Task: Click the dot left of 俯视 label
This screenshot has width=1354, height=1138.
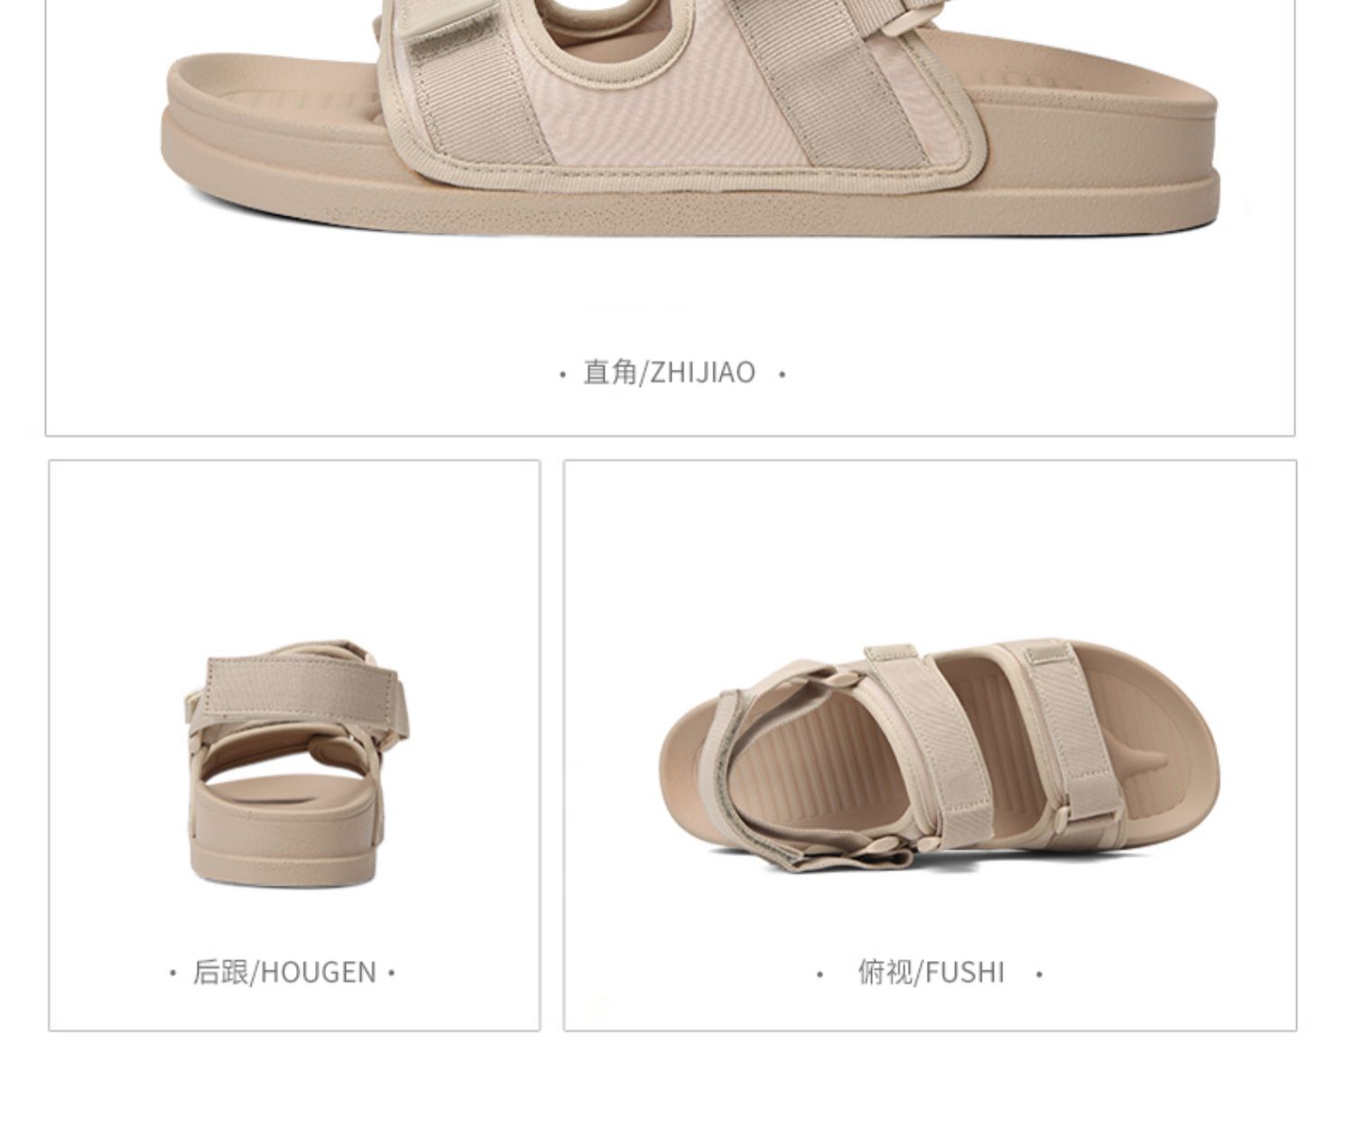Action: (x=820, y=975)
